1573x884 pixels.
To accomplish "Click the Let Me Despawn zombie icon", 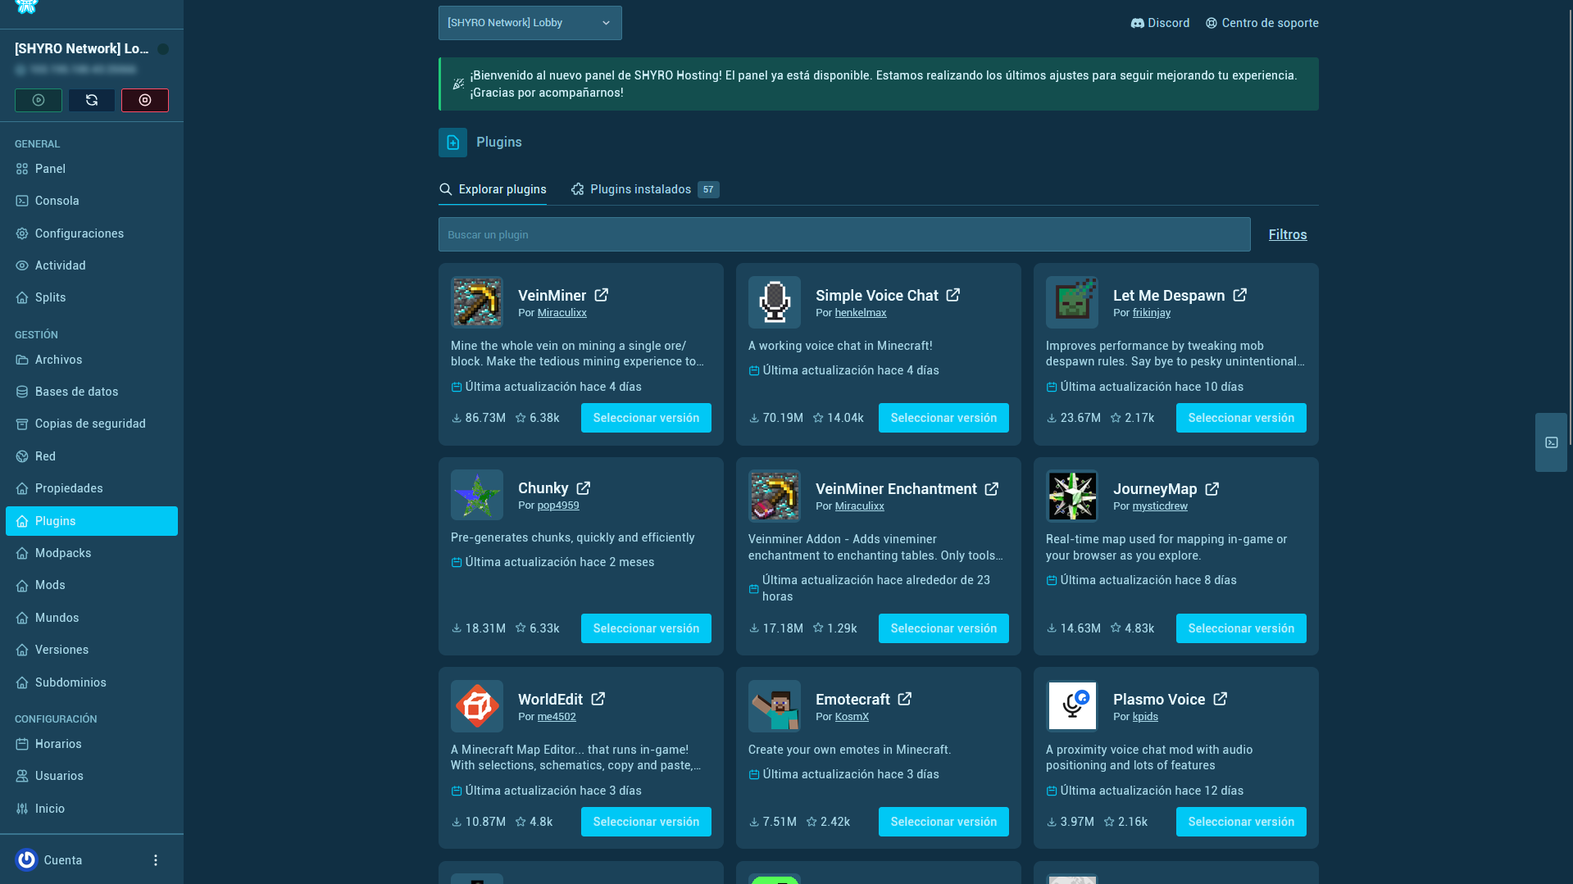I will [x=1072, y=302].
